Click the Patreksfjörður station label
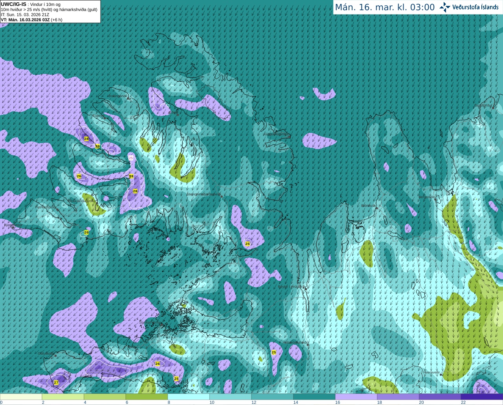The width and height of the screenshot is (503, 405). (x=46, y=207)
